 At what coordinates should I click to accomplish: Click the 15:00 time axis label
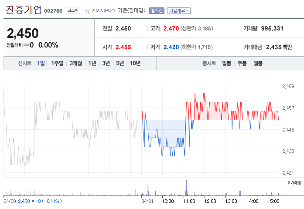273,201
